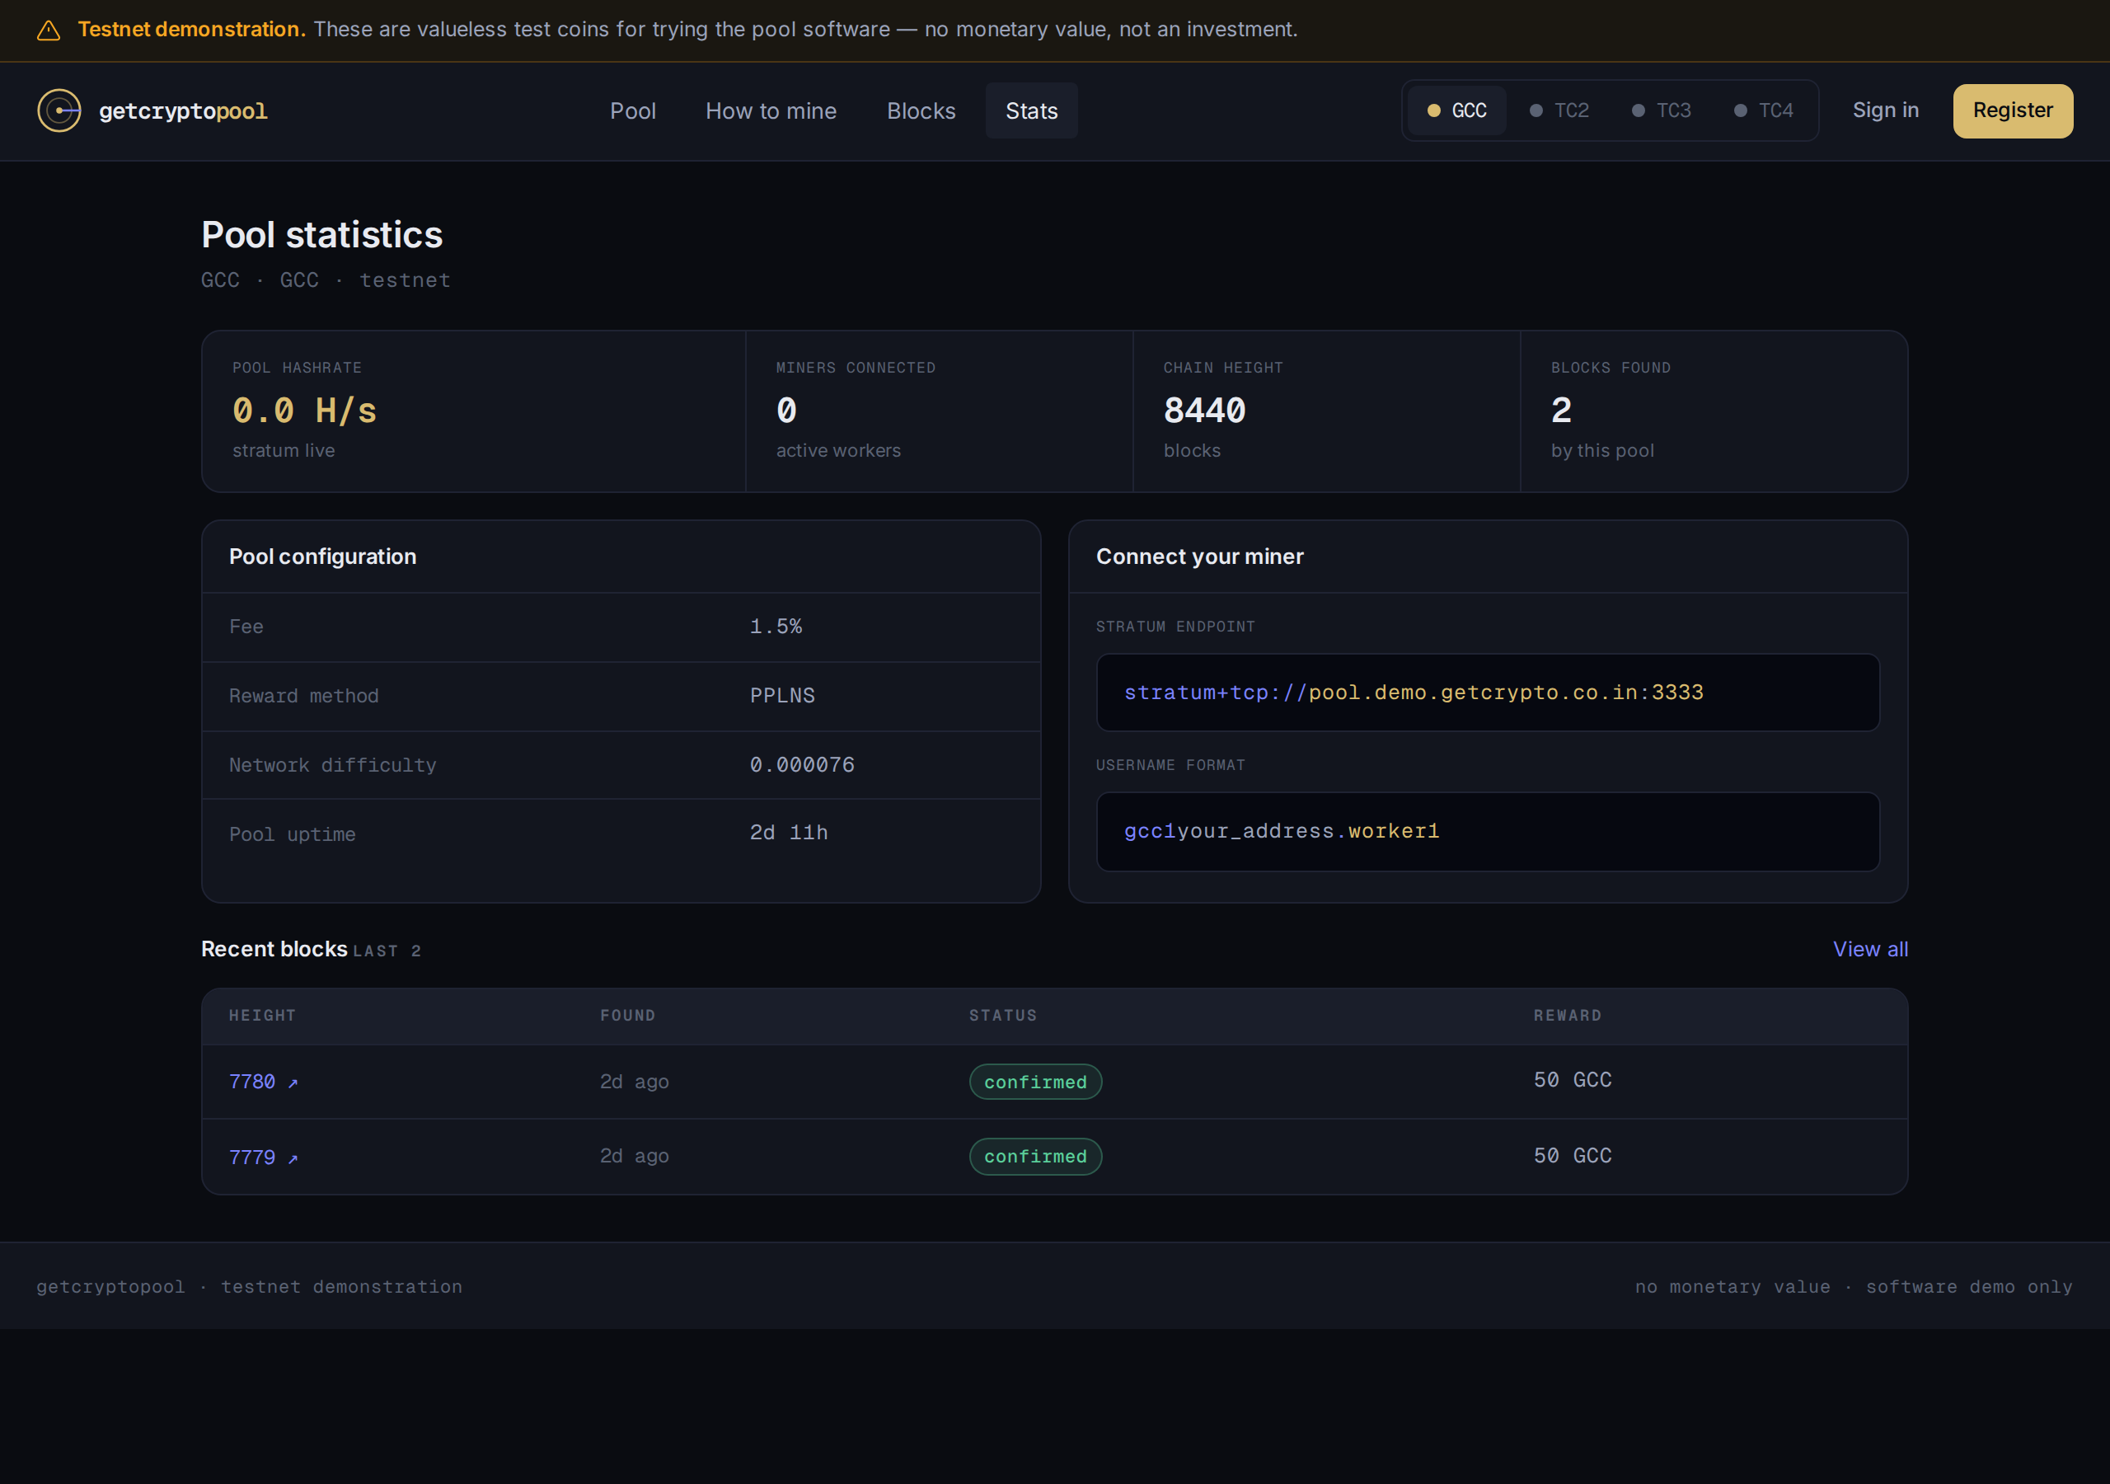Switch to the TC2 coin
This screenshot has height=1484, width=2110.
pos(1559,110)
